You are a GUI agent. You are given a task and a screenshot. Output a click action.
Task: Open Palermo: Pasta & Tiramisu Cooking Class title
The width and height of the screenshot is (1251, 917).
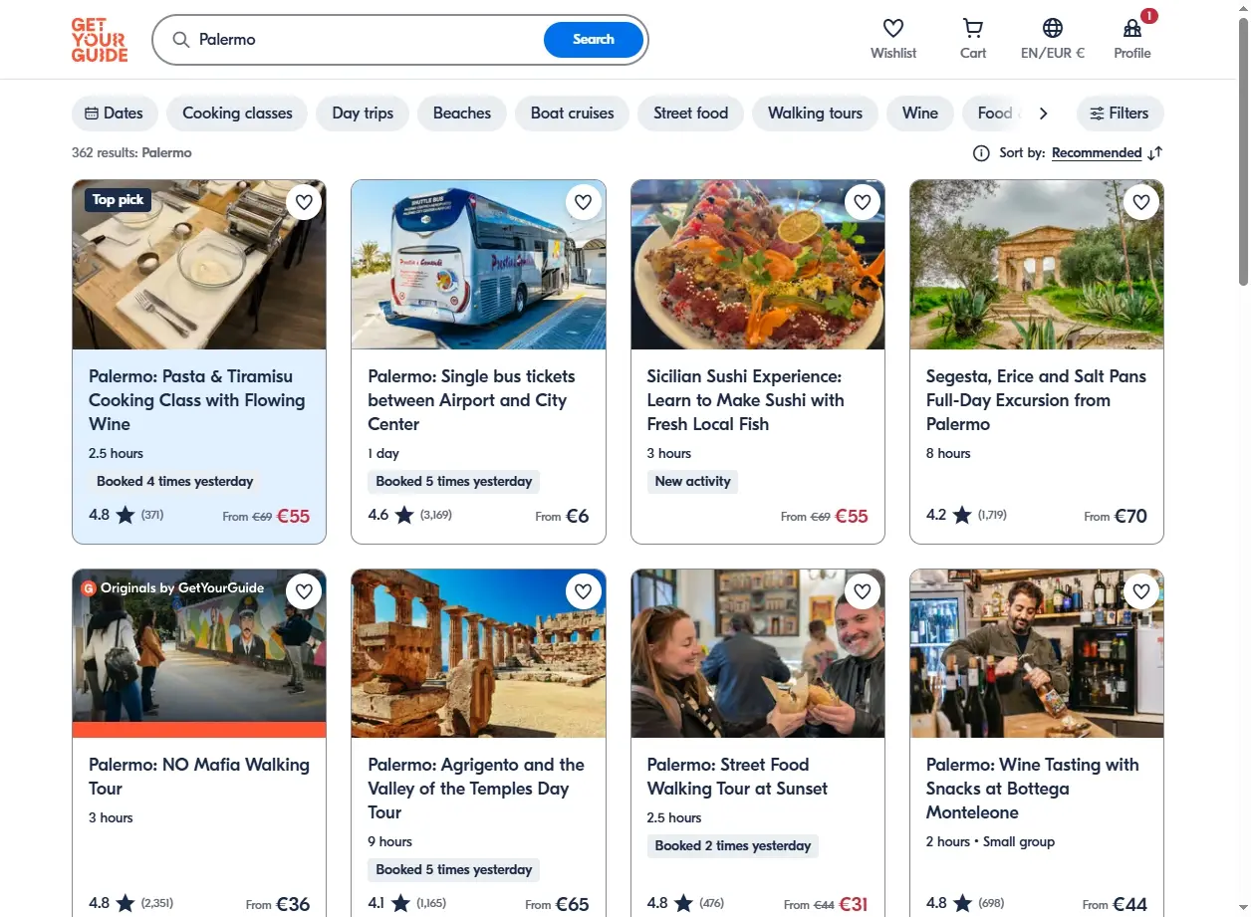pos(197,400)
